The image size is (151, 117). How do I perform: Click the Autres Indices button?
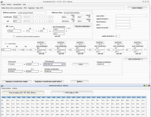click(137, 8)
